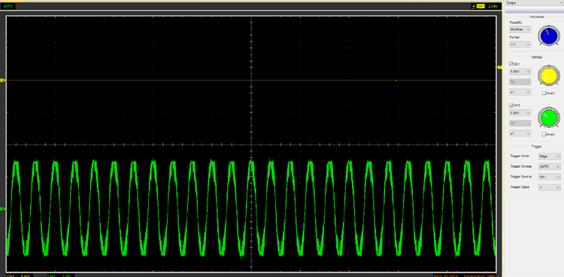Open the CH1 volts per division dropdown
564x277 pixels.
(520, 72)
